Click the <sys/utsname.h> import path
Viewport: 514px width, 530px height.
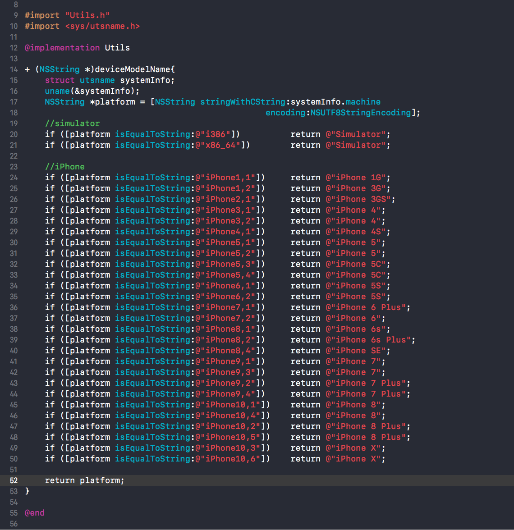click(x=102, y=26)
